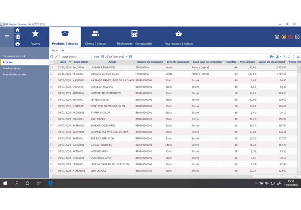301x210 pixels.
Task: Expand the sort arrow on the Date column
Action: 70,62
